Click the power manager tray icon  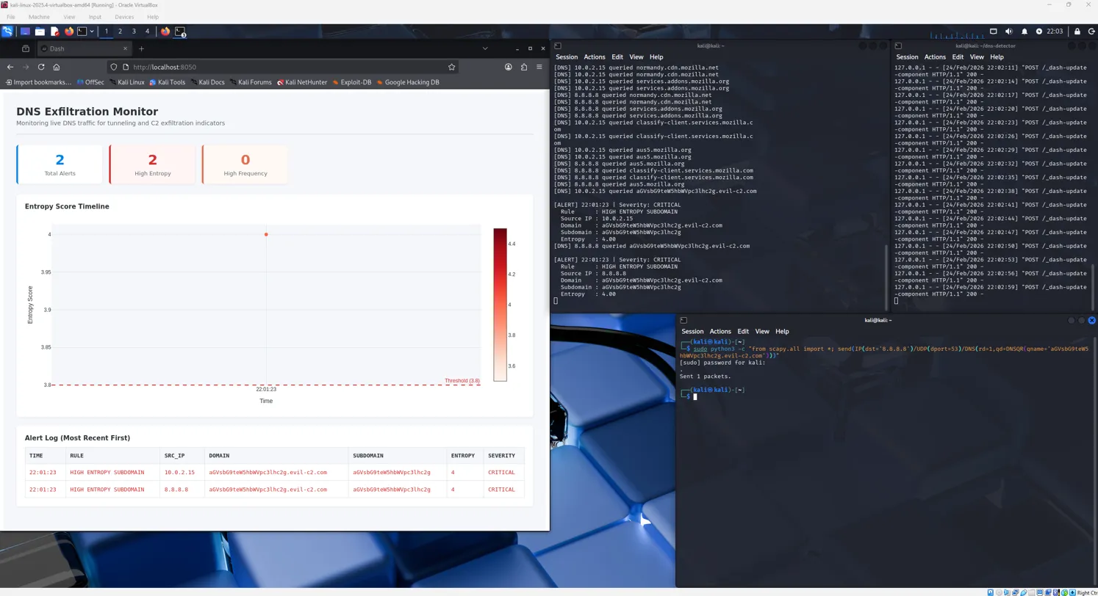(x=1039, y=32)
